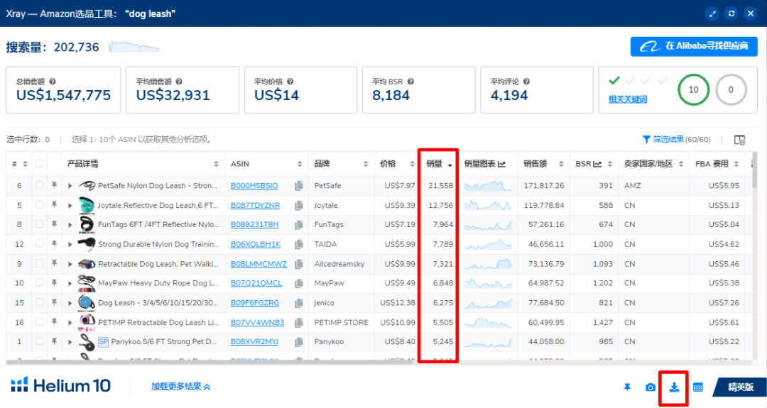Expand the PETIMP Retractable Dog Leash row
This screenshot has height=408, width=767.
pyautogui.click(x=70, y=322)
